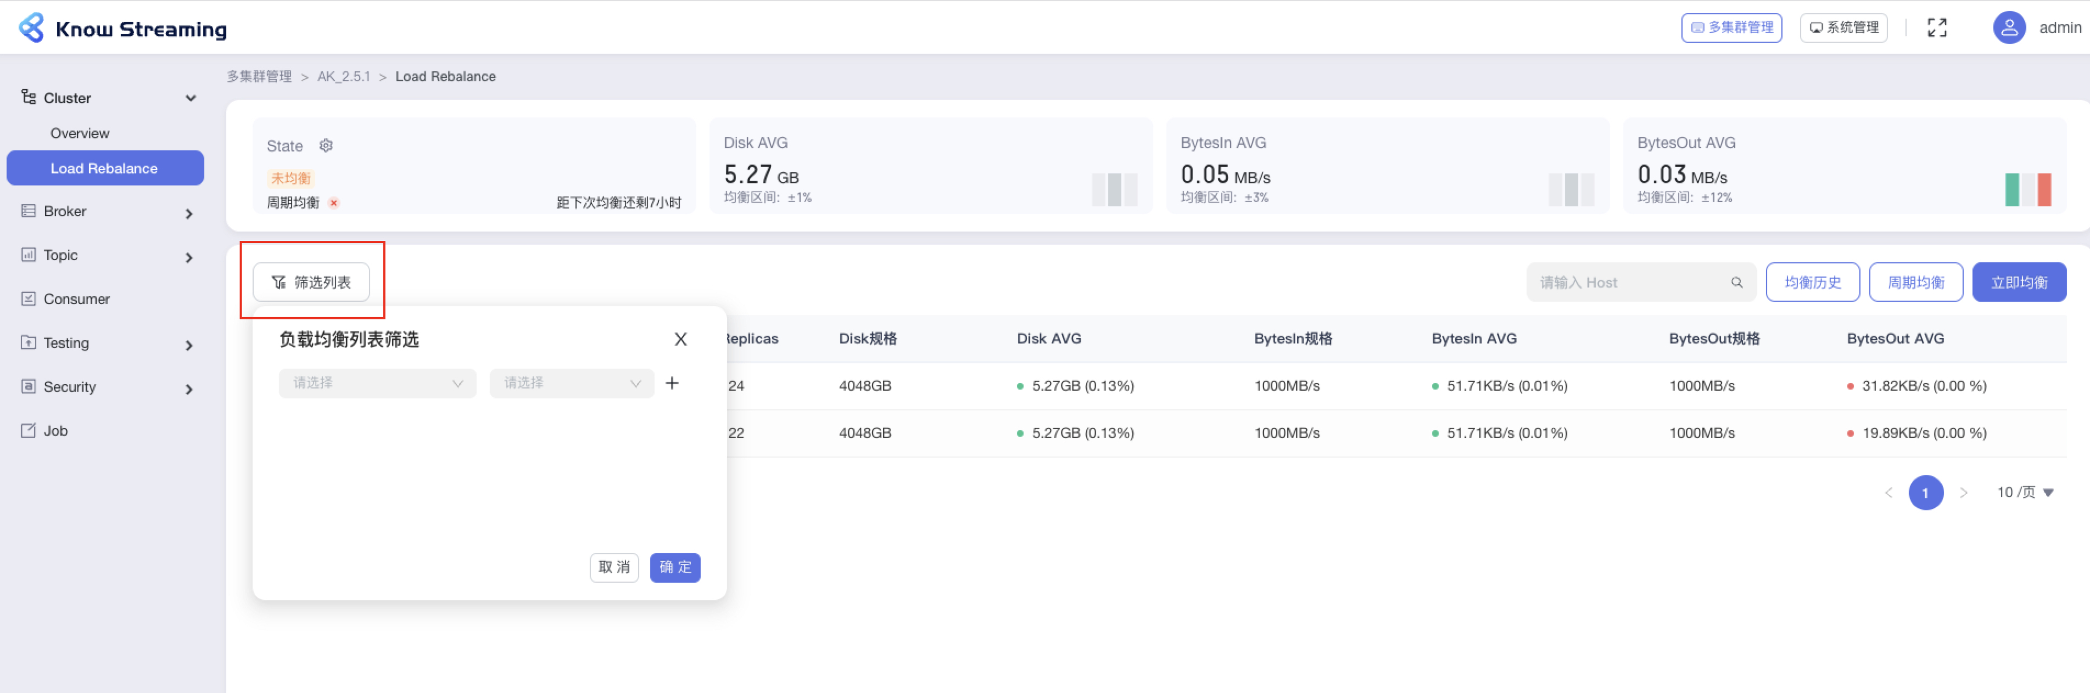
Task: Close the load balance filter popup
Action: point(680,339)
